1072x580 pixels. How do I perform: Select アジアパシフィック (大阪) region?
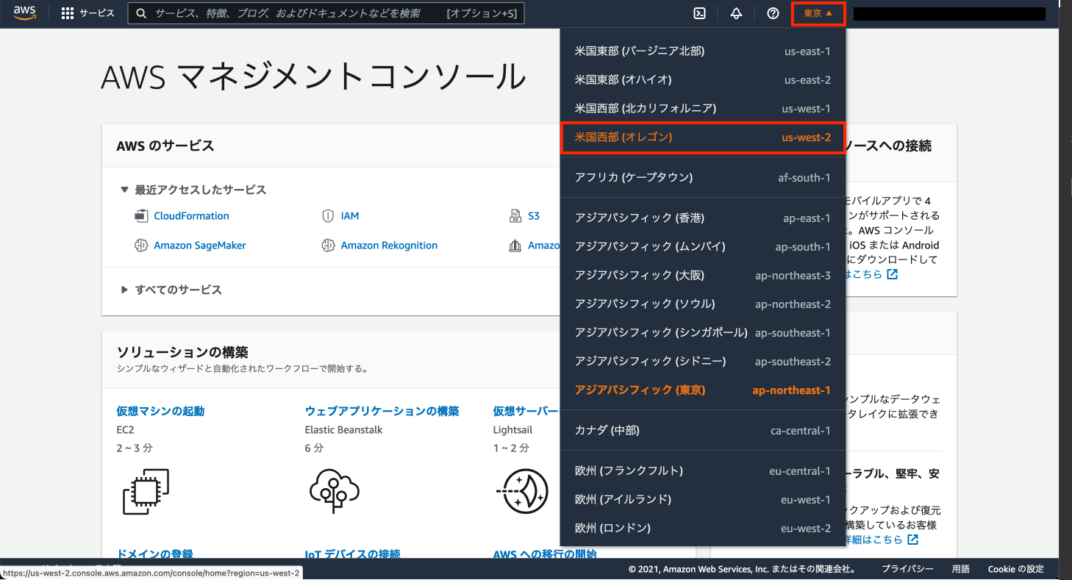click(703, 275)
